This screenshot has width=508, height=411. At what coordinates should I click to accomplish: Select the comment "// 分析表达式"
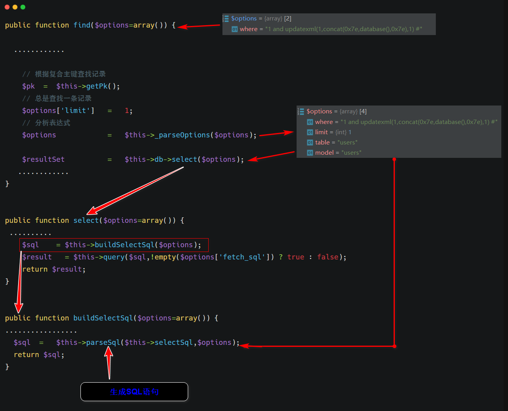tap(46, 123)
